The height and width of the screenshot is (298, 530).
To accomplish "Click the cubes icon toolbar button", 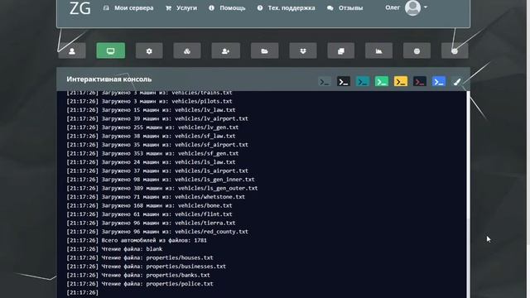I will tap(187, 51).
